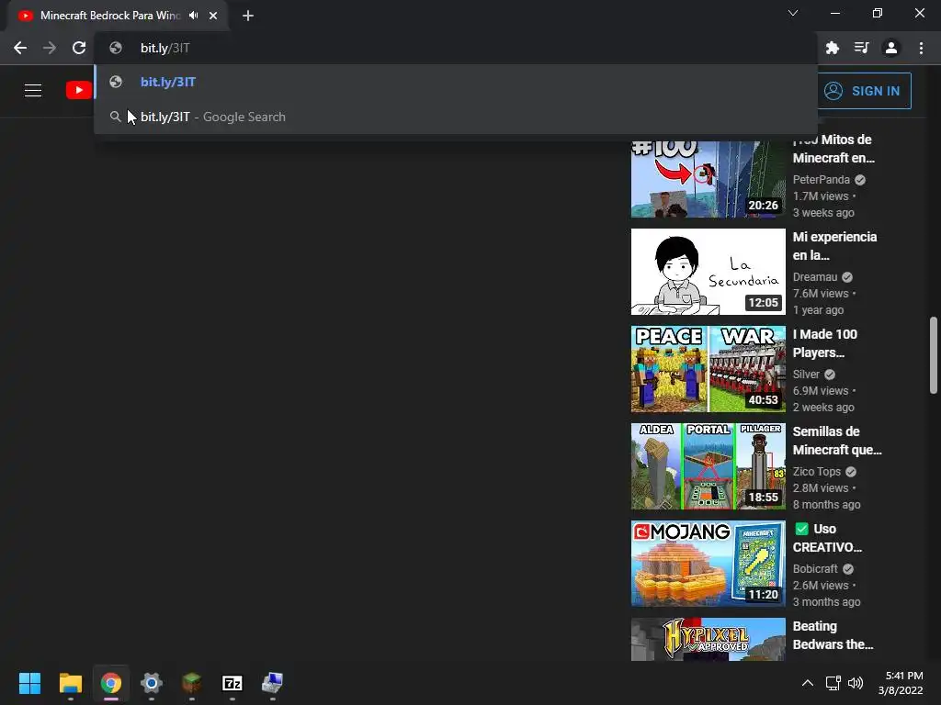Click the 11:20 duration badge

pos(763,595)
